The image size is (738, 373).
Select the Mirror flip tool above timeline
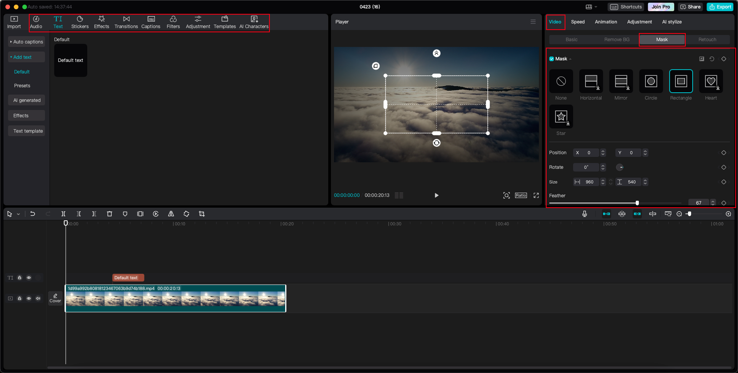(x=171, y=214)
